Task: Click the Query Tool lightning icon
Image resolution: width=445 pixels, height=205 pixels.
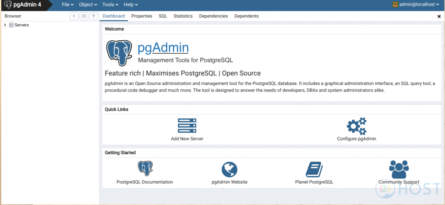Action: coord(74,16)
